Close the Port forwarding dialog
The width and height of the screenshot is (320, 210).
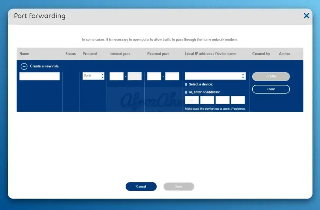(x=306, y=16)
